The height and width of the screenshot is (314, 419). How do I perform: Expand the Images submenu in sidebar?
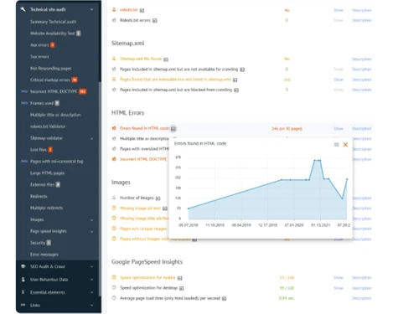click(x=91, y=220)
